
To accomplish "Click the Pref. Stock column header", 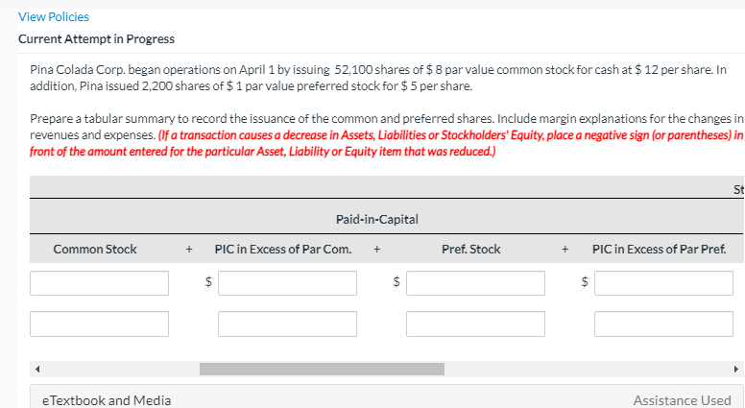I will pos(470,250).
